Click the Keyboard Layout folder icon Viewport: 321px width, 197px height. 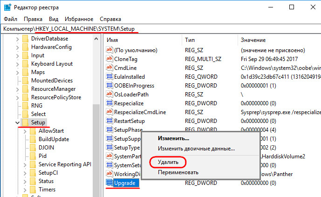pyautogui.click(x=25, y=64)
